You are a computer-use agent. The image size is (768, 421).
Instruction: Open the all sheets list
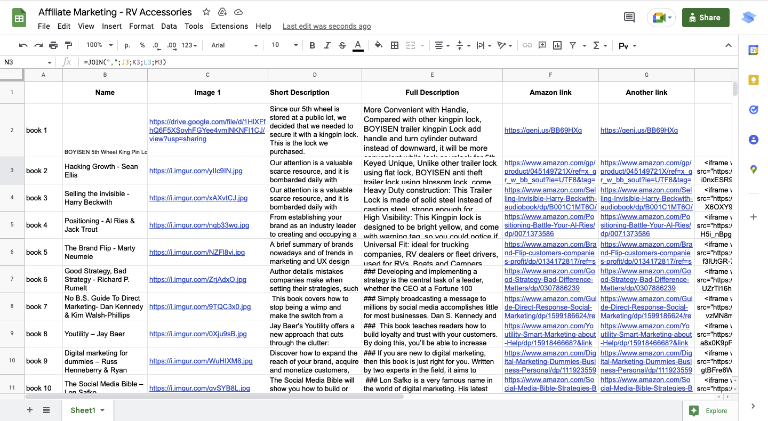coord(46,410)
